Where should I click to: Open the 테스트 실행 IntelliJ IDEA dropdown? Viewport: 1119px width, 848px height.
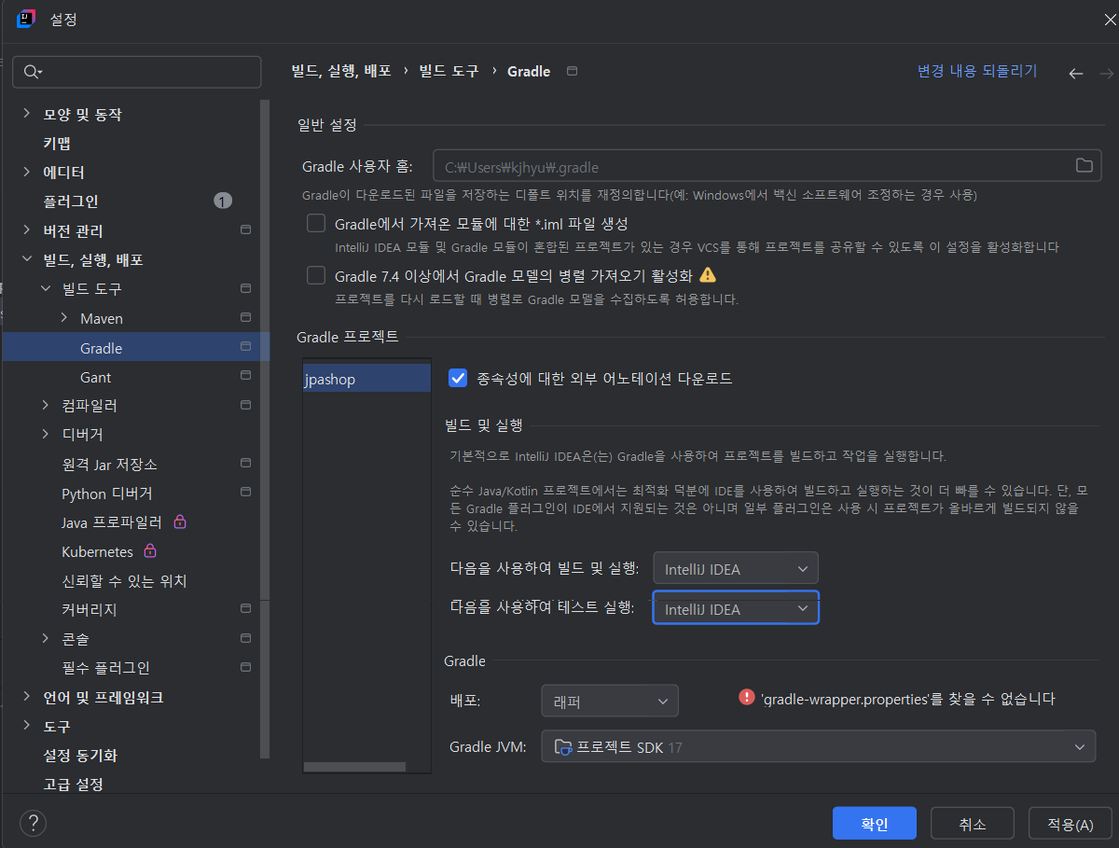pyautogui.click(x=736, y=608)
